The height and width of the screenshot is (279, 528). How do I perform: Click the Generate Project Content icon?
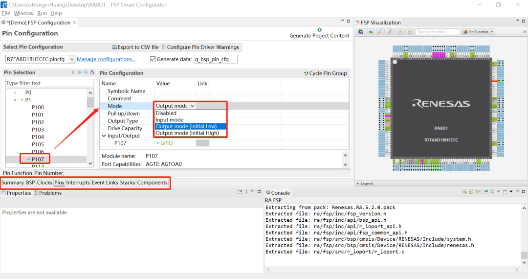click(319, 30)
